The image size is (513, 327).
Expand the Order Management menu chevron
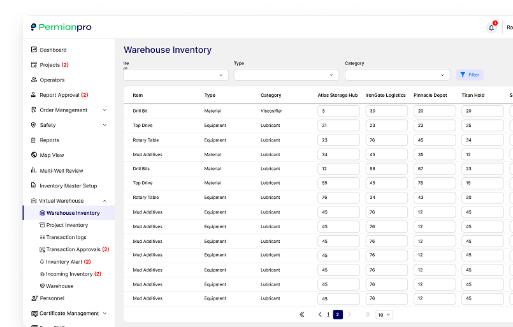105,110
